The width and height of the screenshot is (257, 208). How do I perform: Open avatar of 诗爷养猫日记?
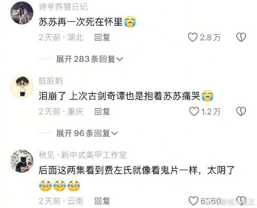point(22,13)
